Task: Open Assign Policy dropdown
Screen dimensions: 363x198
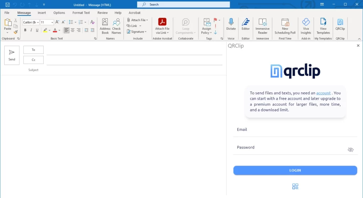Action: pos(206,26)
